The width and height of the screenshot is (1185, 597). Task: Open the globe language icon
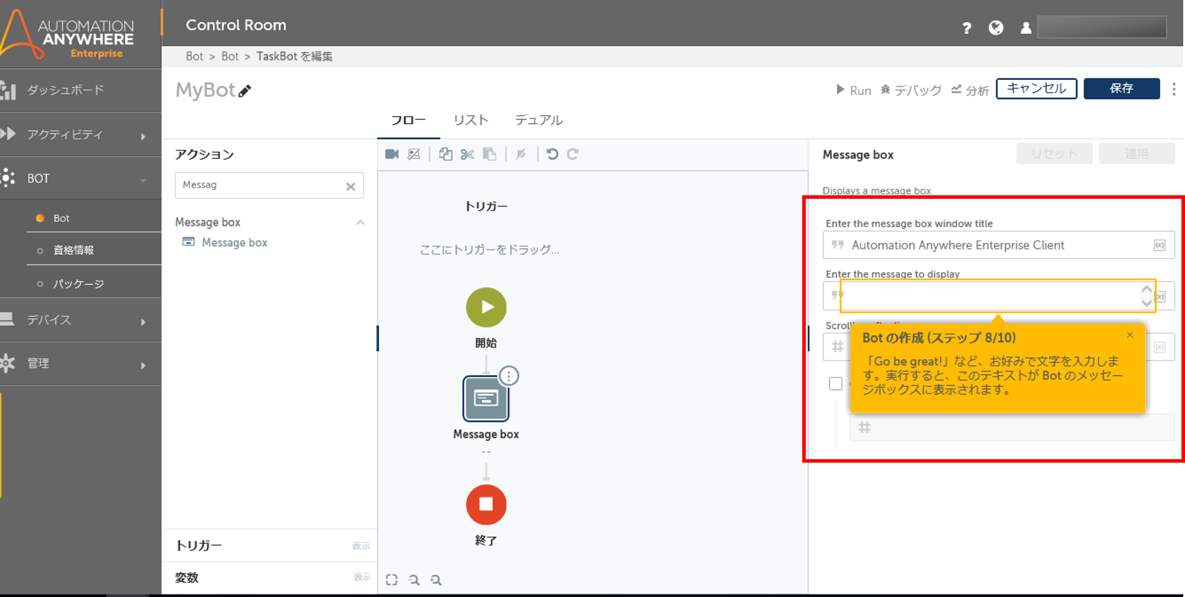[x=996, y=28]
